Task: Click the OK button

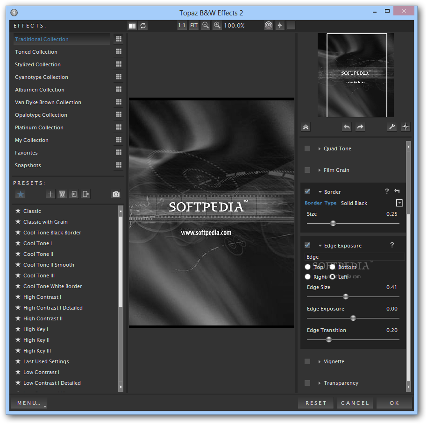Action: coord(394,403)
